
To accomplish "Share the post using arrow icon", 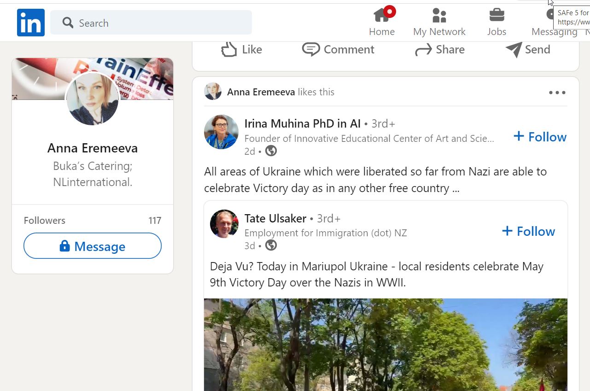I will 423,50.
